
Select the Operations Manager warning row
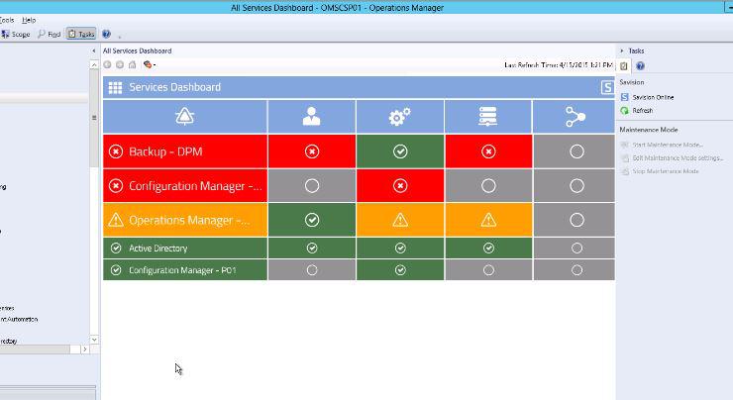[x=185, y=220]
